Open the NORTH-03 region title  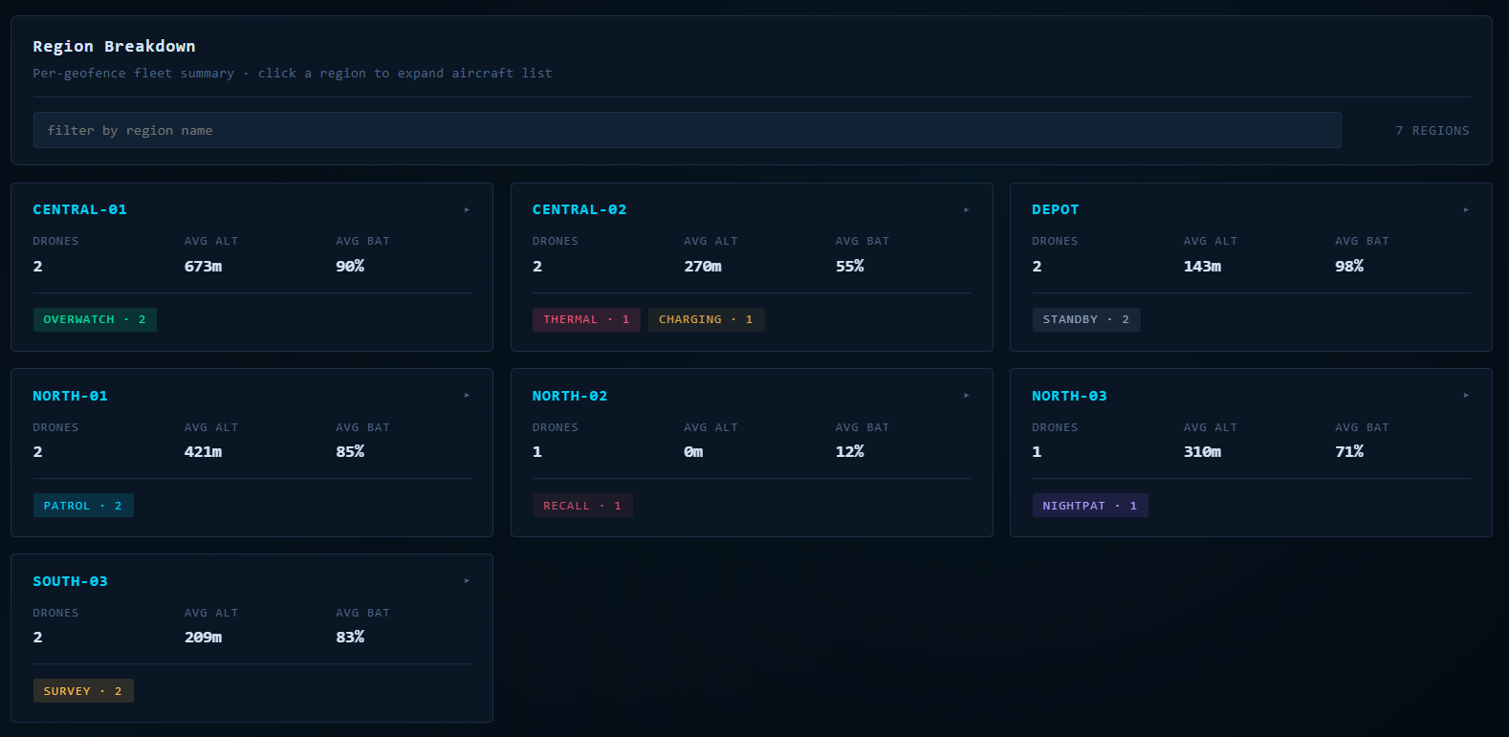[x=1069, y=396]
